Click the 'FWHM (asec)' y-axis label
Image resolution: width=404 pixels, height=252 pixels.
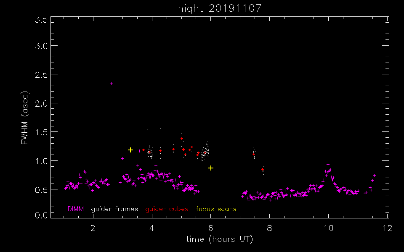25,118
